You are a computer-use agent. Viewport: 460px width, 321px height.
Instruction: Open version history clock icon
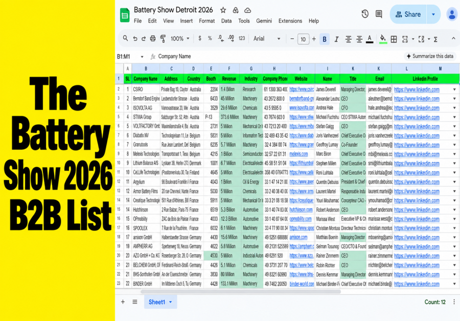(364, 14)
